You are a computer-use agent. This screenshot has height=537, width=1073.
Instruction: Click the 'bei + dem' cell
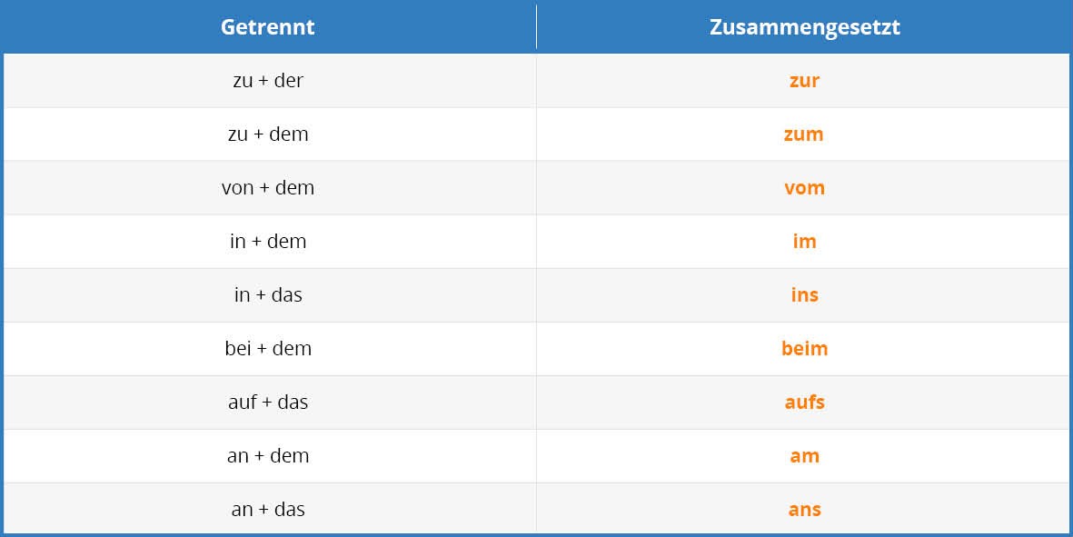click(267, 348)
